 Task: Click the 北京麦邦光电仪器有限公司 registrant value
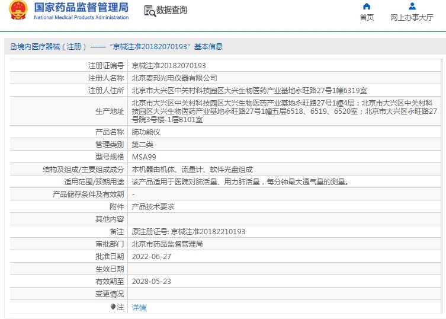coord(174,78)
